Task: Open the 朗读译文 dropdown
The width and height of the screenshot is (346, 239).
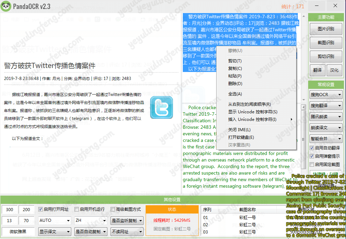Action: point(326,127)
